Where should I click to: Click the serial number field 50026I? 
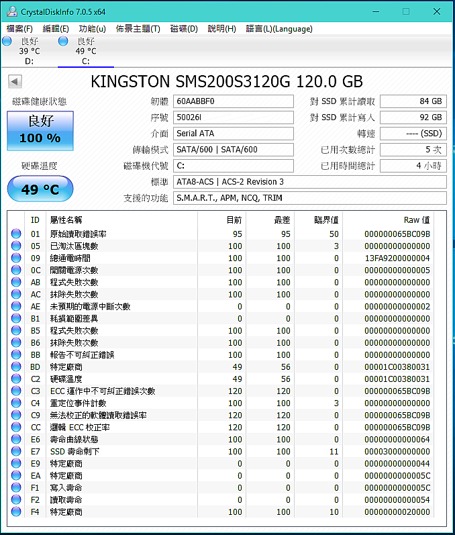point(234,117)
